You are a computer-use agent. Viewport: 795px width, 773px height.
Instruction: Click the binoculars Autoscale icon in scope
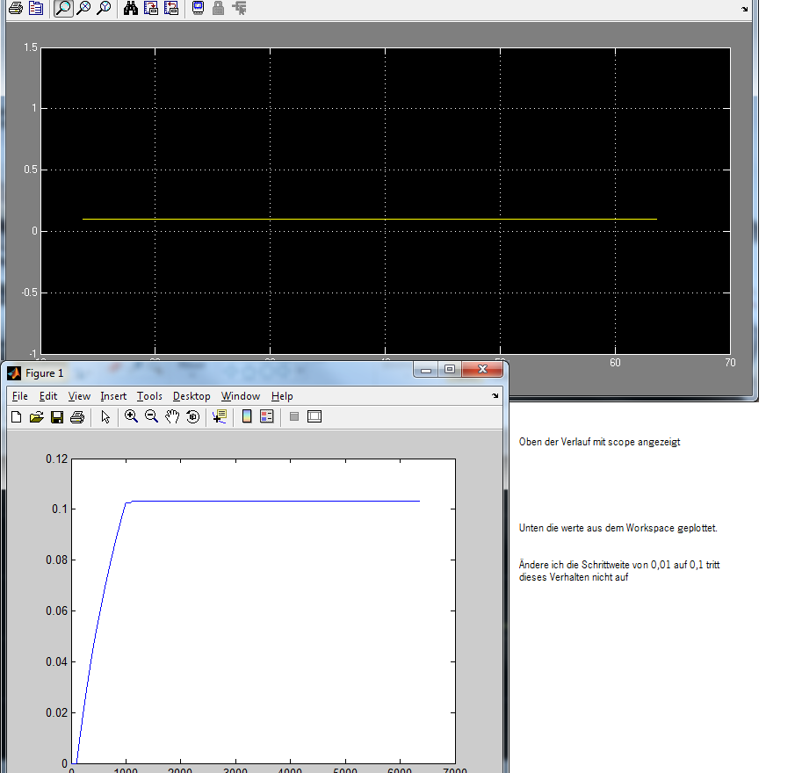[x=130, y=9]
